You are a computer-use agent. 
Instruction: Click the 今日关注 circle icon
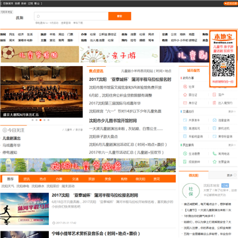(5, 130)
